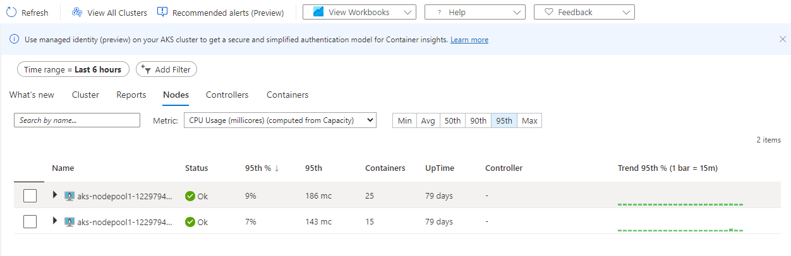Expand the first aks-nodepool1 node row
Screen dimensions: 791x256
[x=55, y=195]
